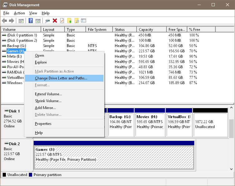Sort by the Capacity column header
Viewport: 235px width, 186px height.
point(152,30)
